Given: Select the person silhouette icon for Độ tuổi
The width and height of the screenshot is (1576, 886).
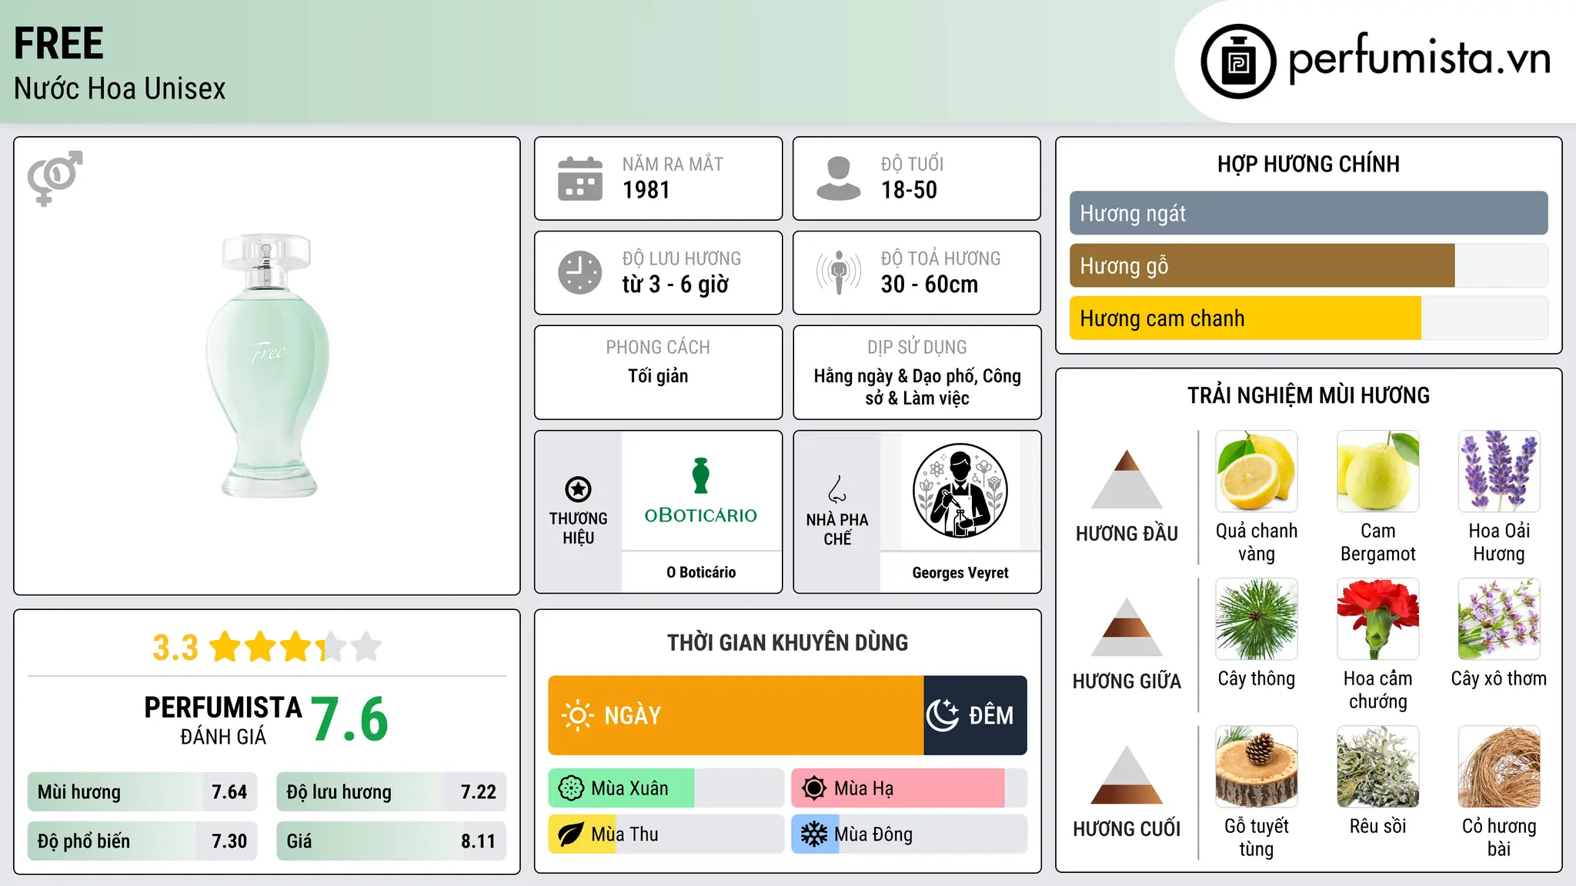Looking at the screenshot, I should pyautogui.click(x=839, y=178).
